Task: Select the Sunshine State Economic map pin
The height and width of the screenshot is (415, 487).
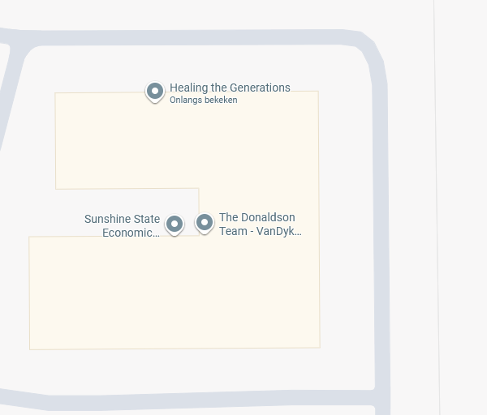Action: click(x=175, y=224)
